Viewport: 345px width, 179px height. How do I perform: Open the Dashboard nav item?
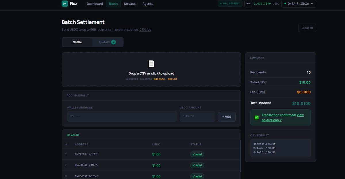tap(95, 4)
